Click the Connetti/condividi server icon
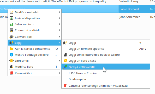This screenshot has height=94, width=155. (x=11, y=30)
